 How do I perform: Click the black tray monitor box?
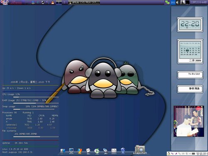188,2
